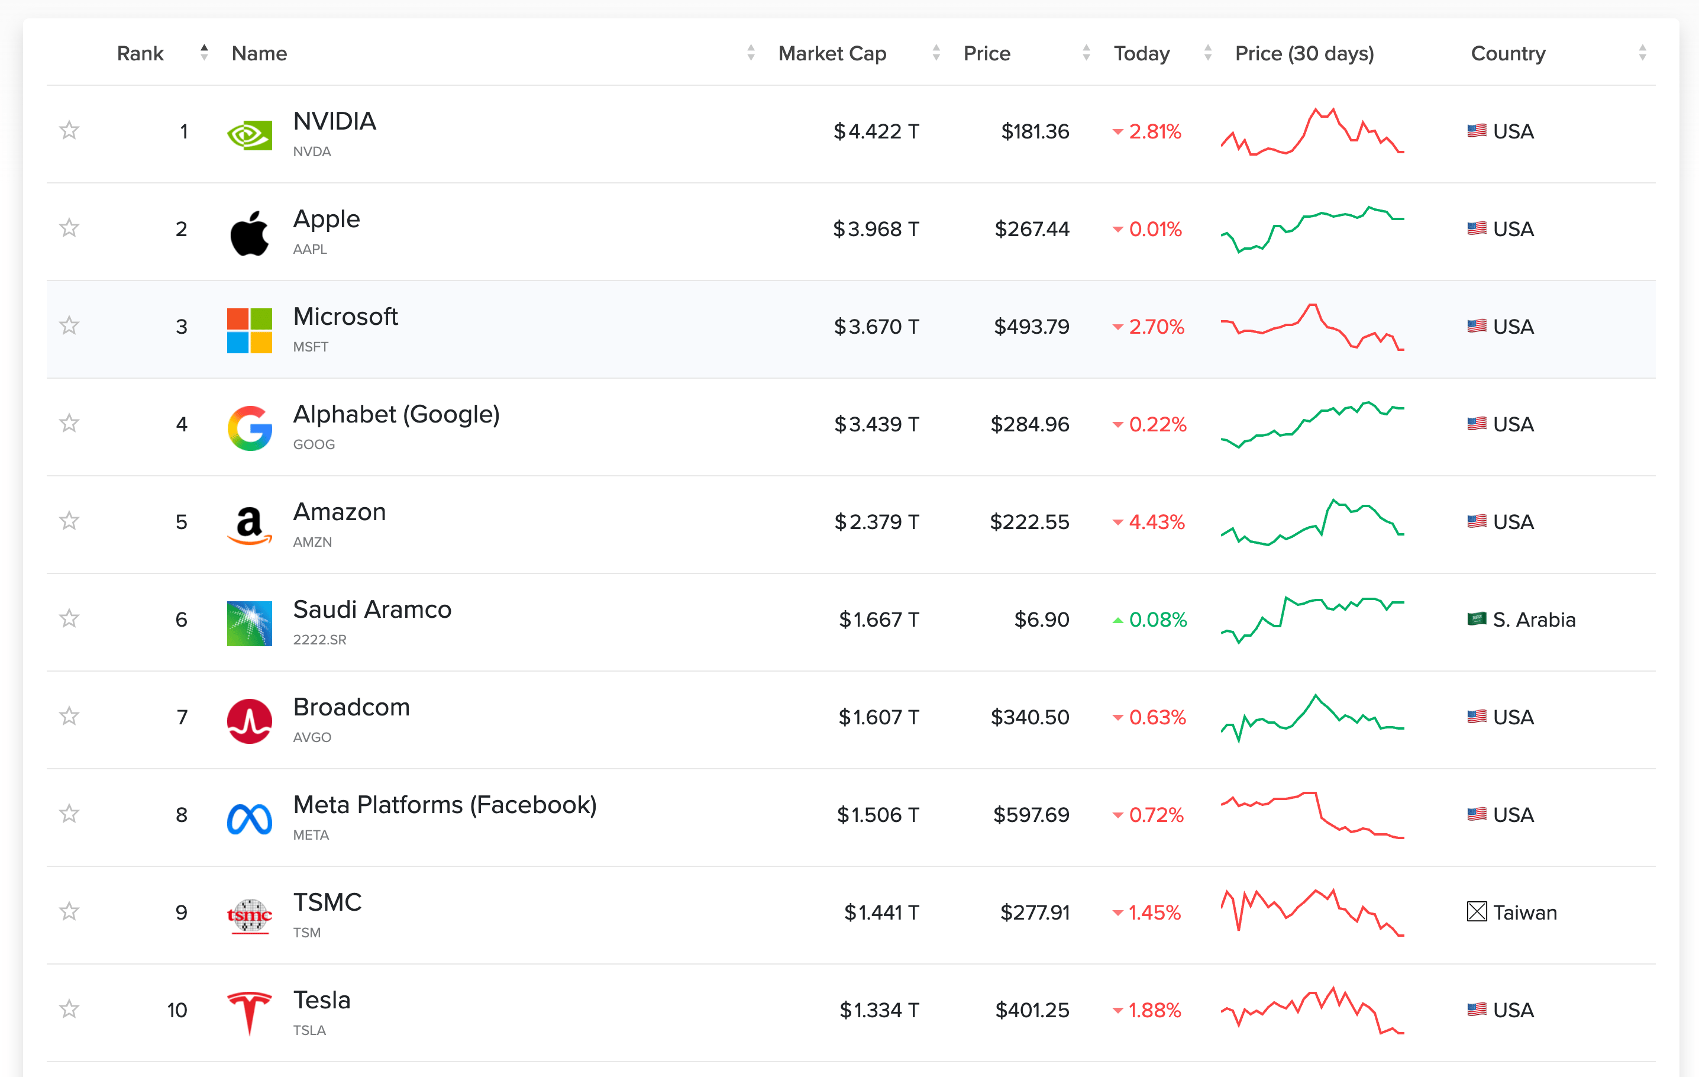Sort table by Market Cap arrows
The image size is (1699, 1077).
pos(936,53)
